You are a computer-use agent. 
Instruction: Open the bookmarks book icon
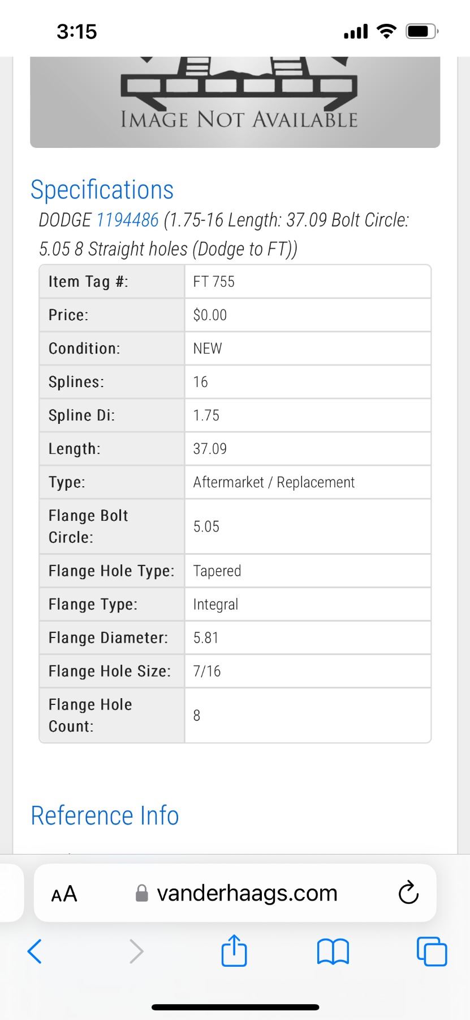pyautogui.click(x=334, y=951)
